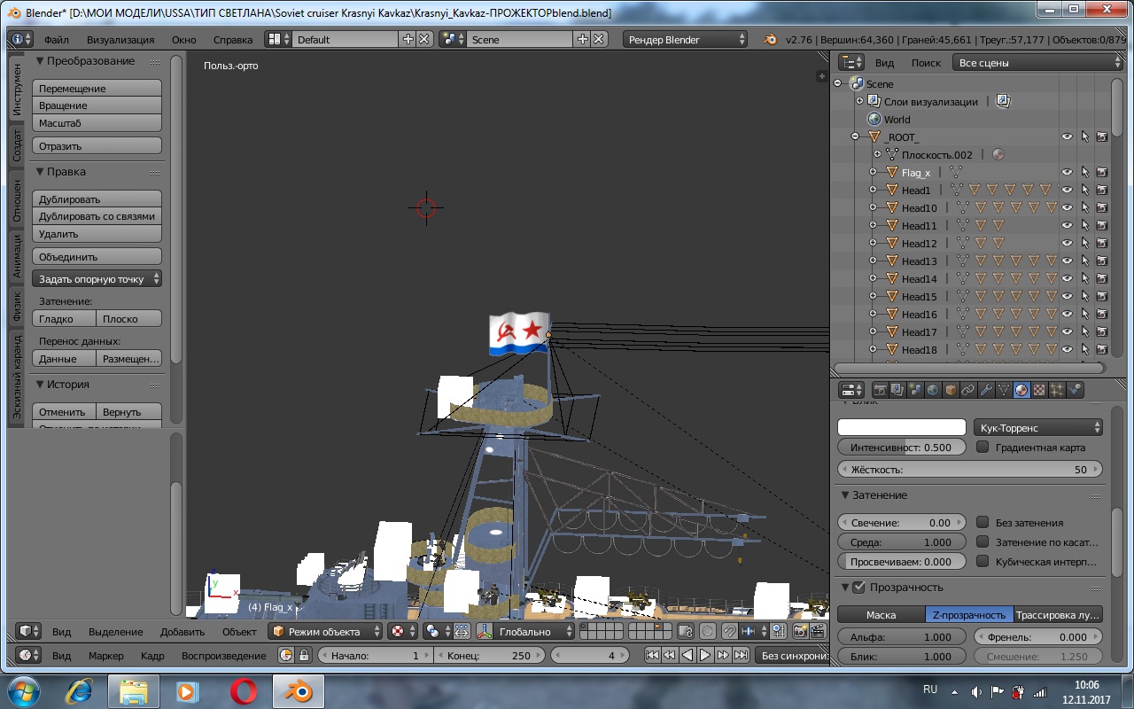Viewport: 1134px width, 709px height.
Task: Click the timeline range lock icon
Action: (304, 656)
